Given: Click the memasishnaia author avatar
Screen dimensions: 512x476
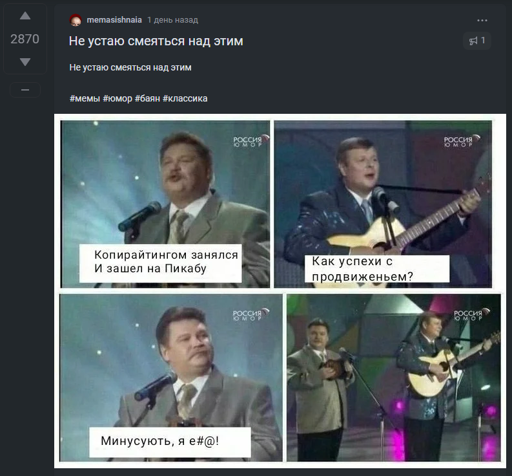Looking at the screenshot, I should tap(76, 20).
